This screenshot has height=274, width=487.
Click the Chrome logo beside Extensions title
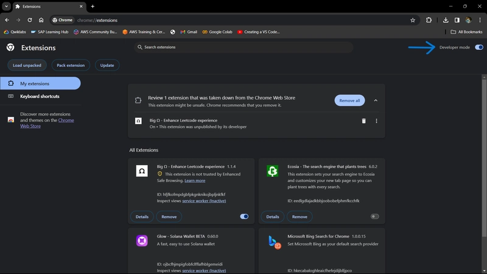tap(10, 47)
